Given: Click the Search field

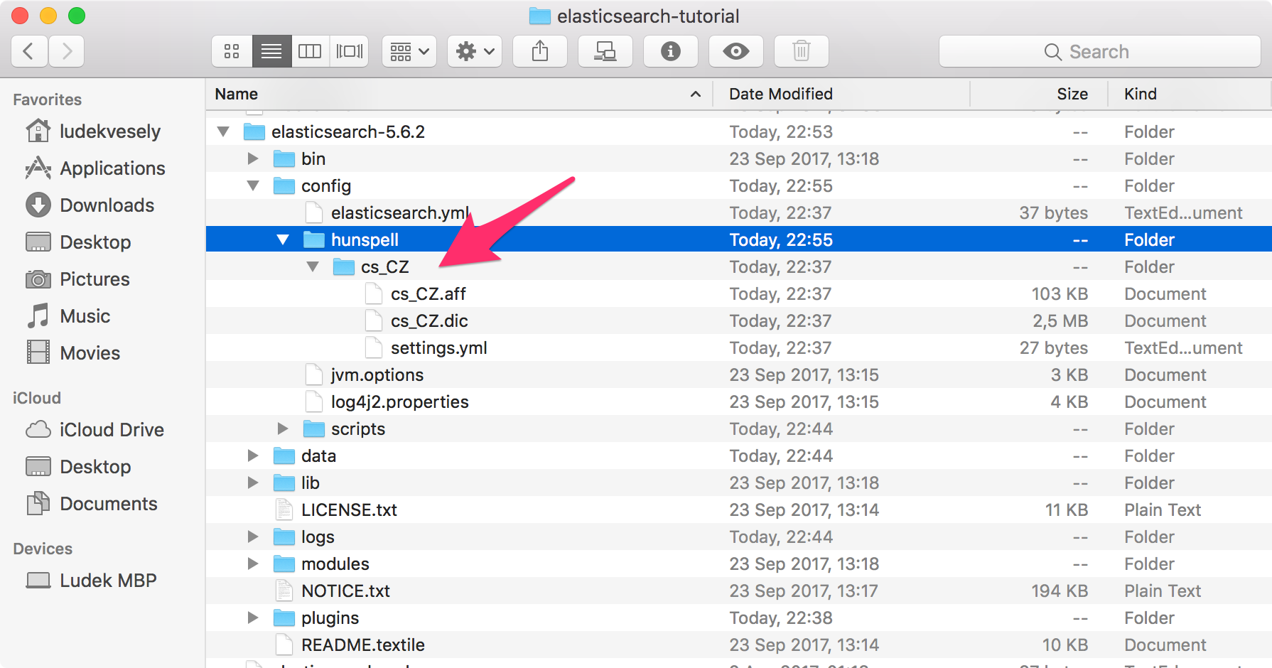Looking at the screenshot, I should point(1100,51).
